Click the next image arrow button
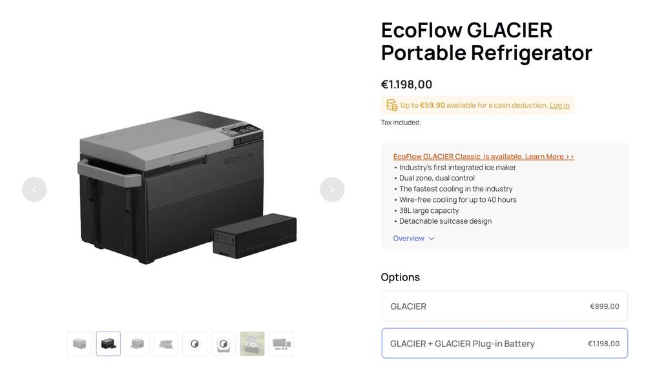 point(332,190)
